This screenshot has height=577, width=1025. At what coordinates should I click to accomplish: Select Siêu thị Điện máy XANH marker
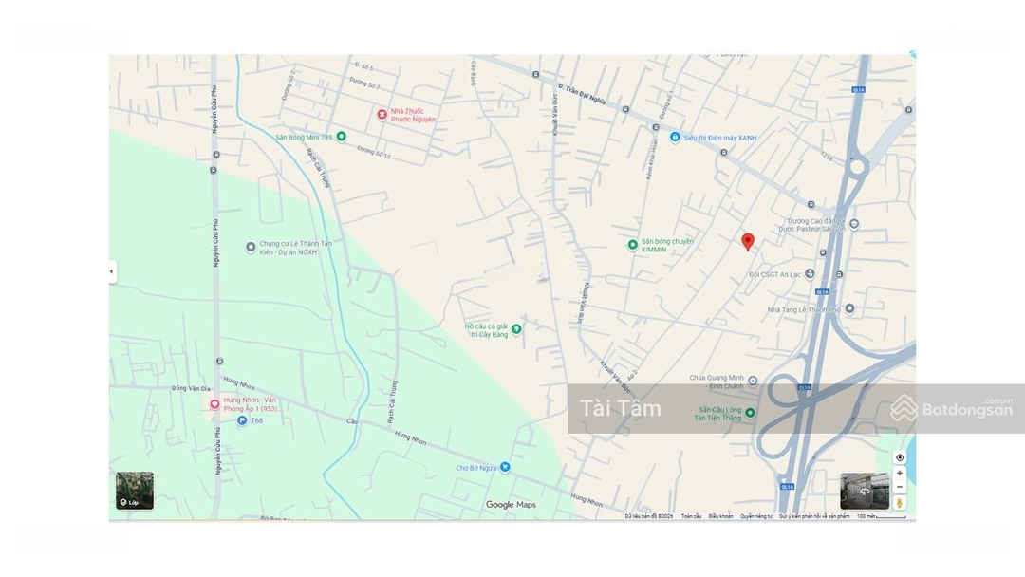[x=675, y=138]
